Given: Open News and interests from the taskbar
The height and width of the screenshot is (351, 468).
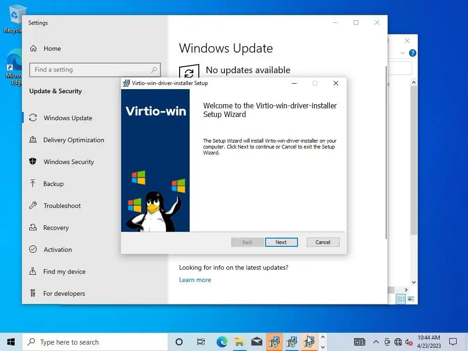Looking at the screenshot, I should click(x=360, y=342).
